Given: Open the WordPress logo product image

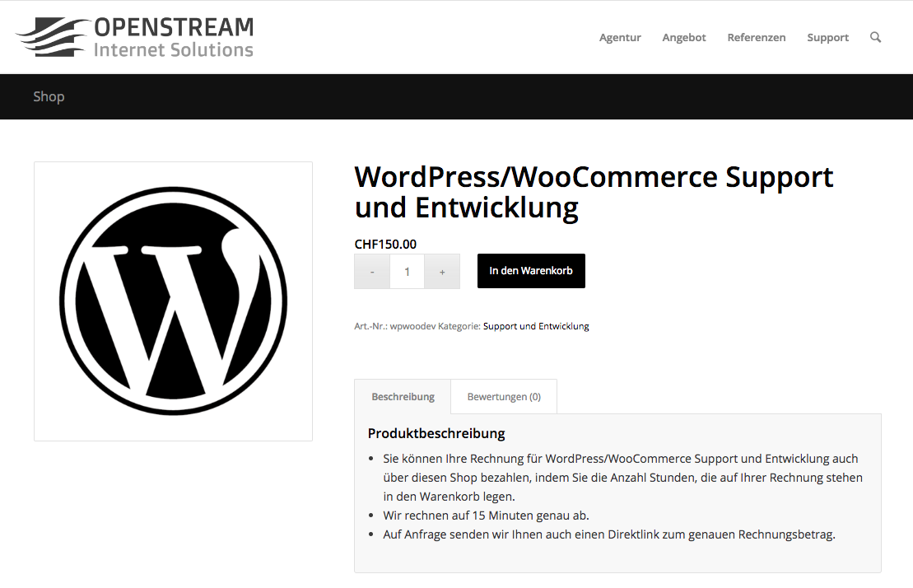Looking at the screenshot, I should [173, 301].
